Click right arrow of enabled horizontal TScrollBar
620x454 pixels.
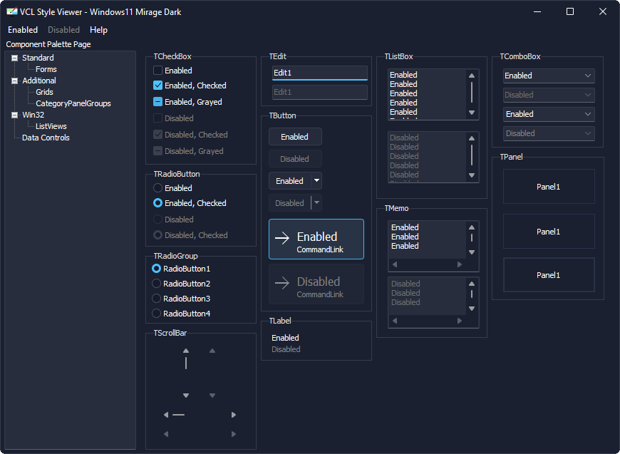234,415
